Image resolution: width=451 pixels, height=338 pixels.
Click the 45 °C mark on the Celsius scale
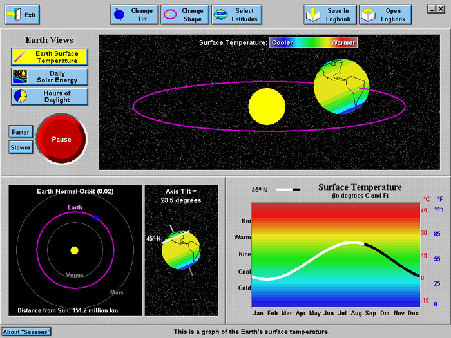pyautogui.click(x=424, y=211)
